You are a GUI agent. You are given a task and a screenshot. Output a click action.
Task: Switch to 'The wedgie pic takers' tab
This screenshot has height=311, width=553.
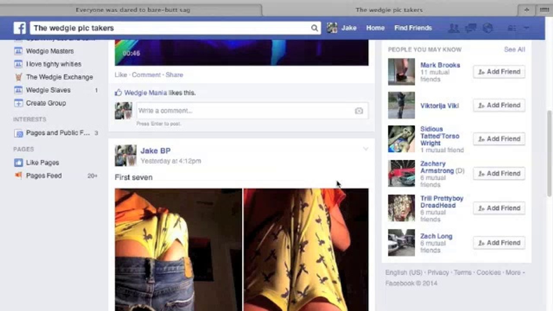(389, 10)
